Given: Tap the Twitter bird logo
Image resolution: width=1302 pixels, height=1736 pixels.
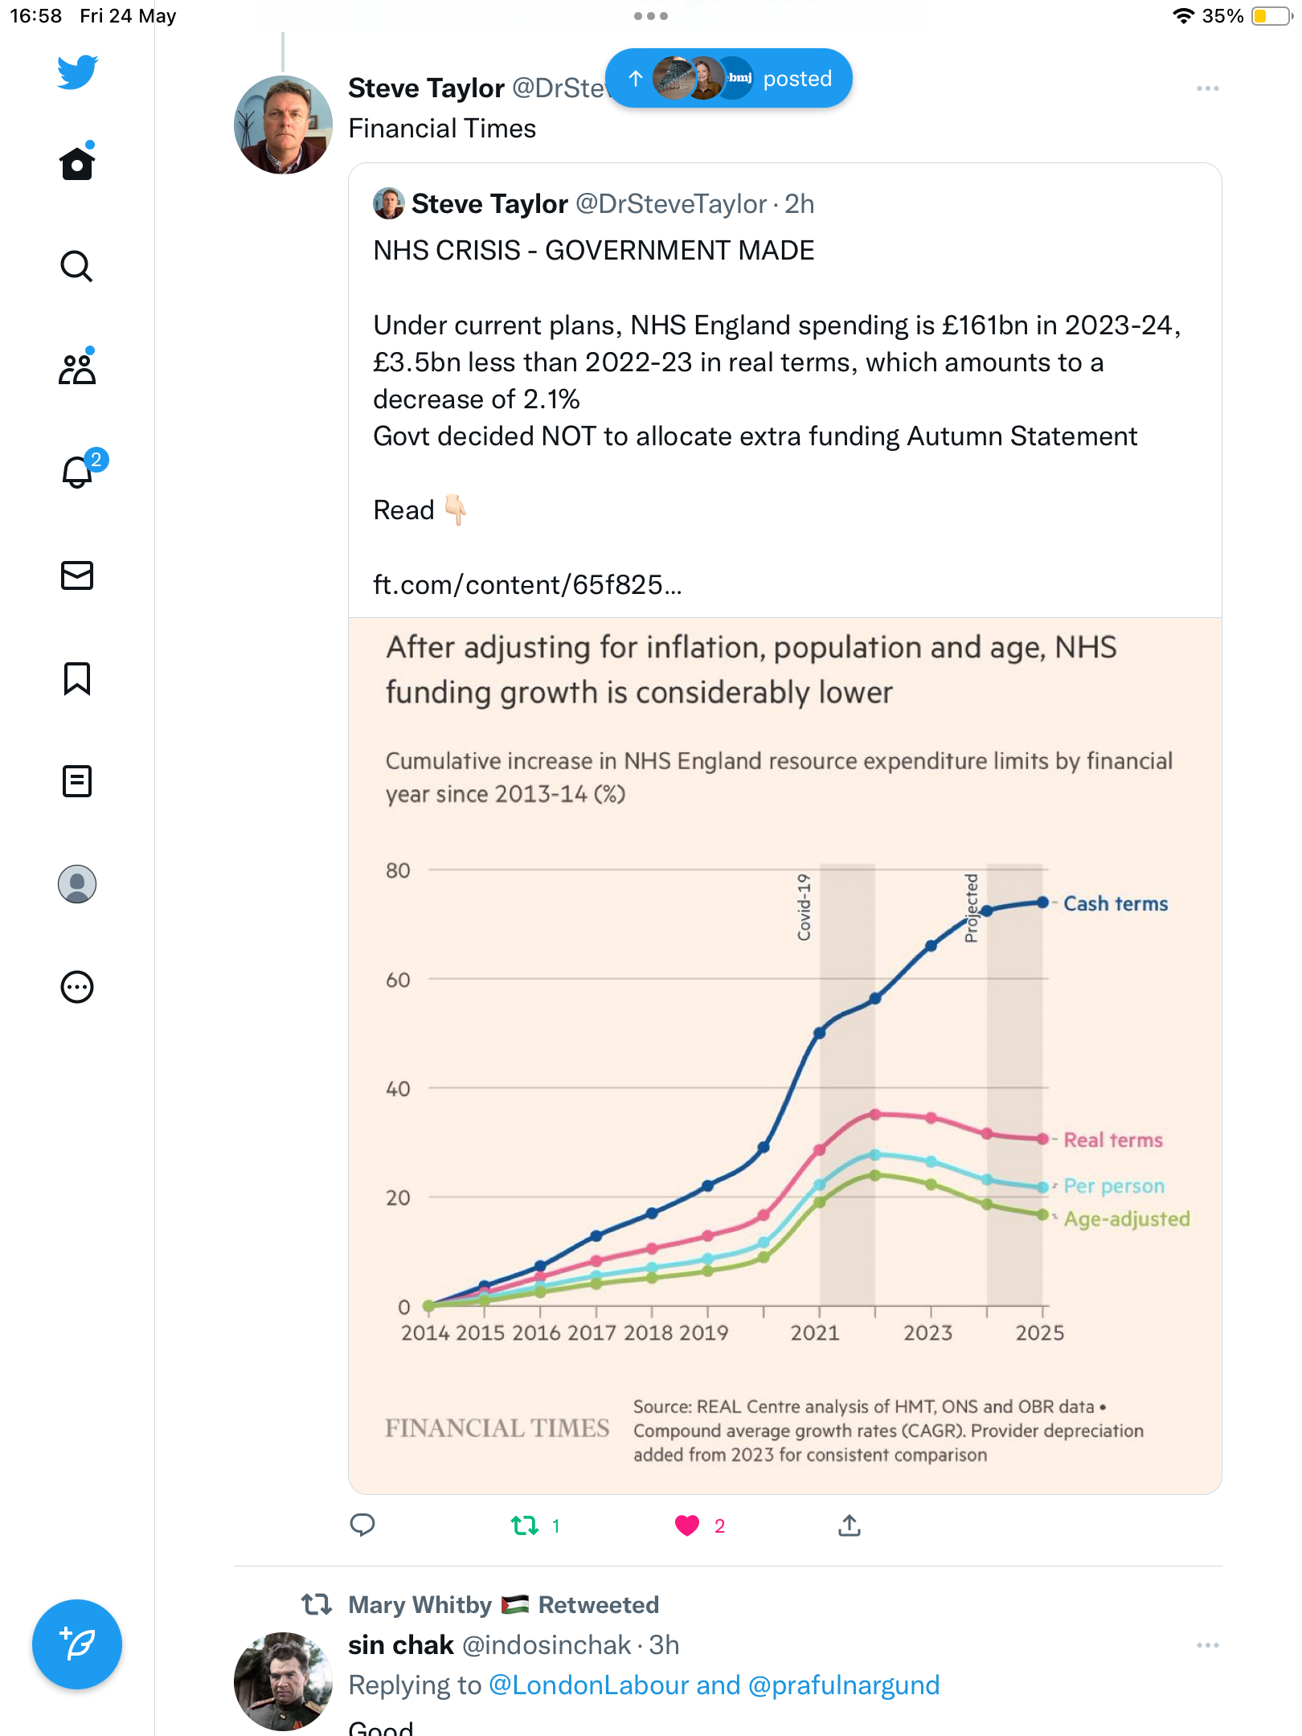Looking at the screenshot, I should pyautogui.click(x=77, y=72).
